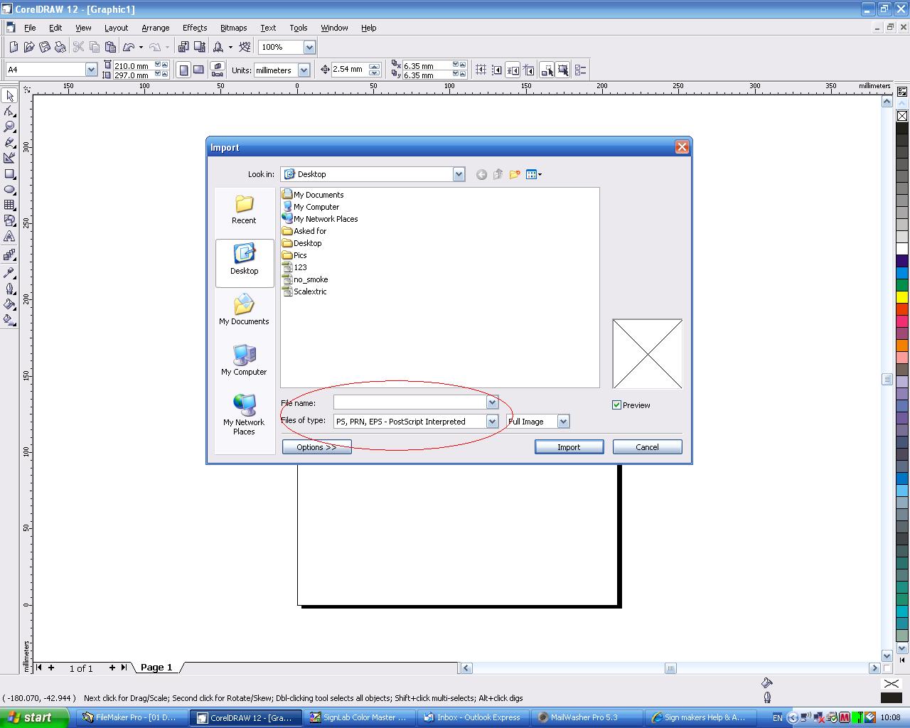Image resolution: width=910 pixels, height=728 pixels.
Task: Select the Rectangle tool
Action: coord(9,174)
